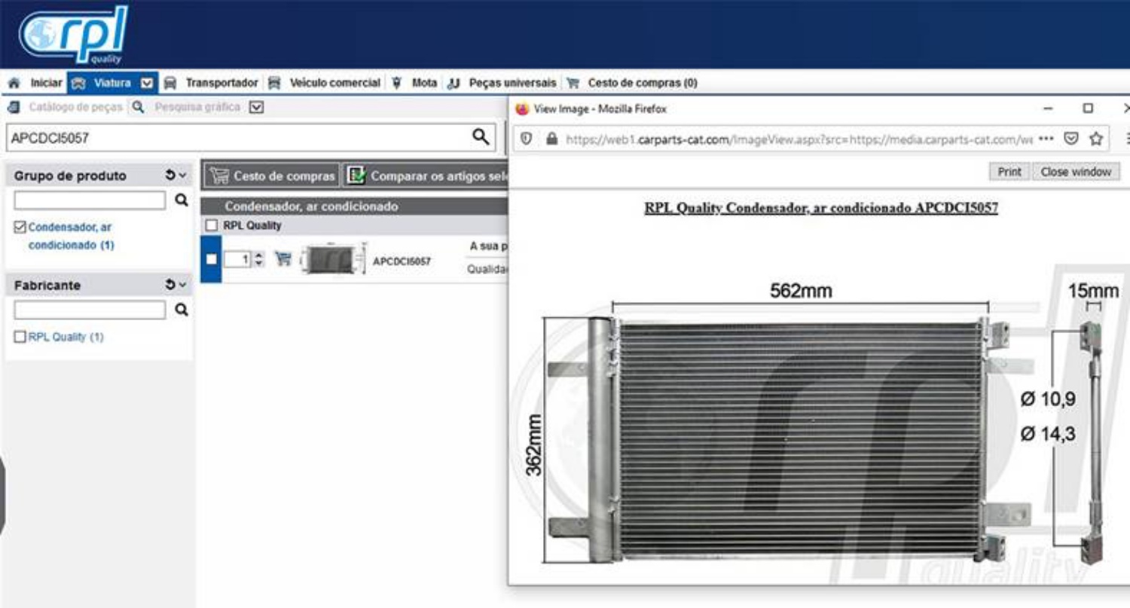Viewport: 1130px width, 608px height.
Task: Maximize the View Image Firefox window
Action: 1088,108
